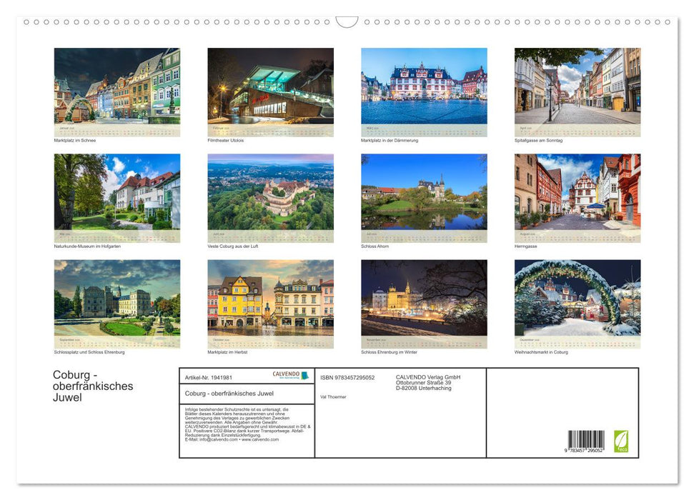Open the January 'Marktplatz im Schnee' image
Screen dimensions: 694x500
117,89
